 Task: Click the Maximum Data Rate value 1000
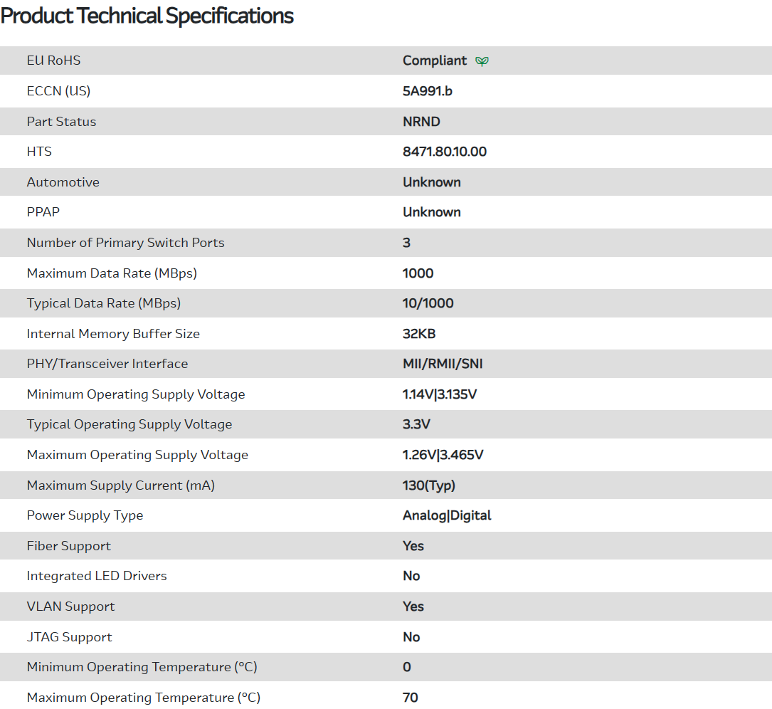[418, 273]
